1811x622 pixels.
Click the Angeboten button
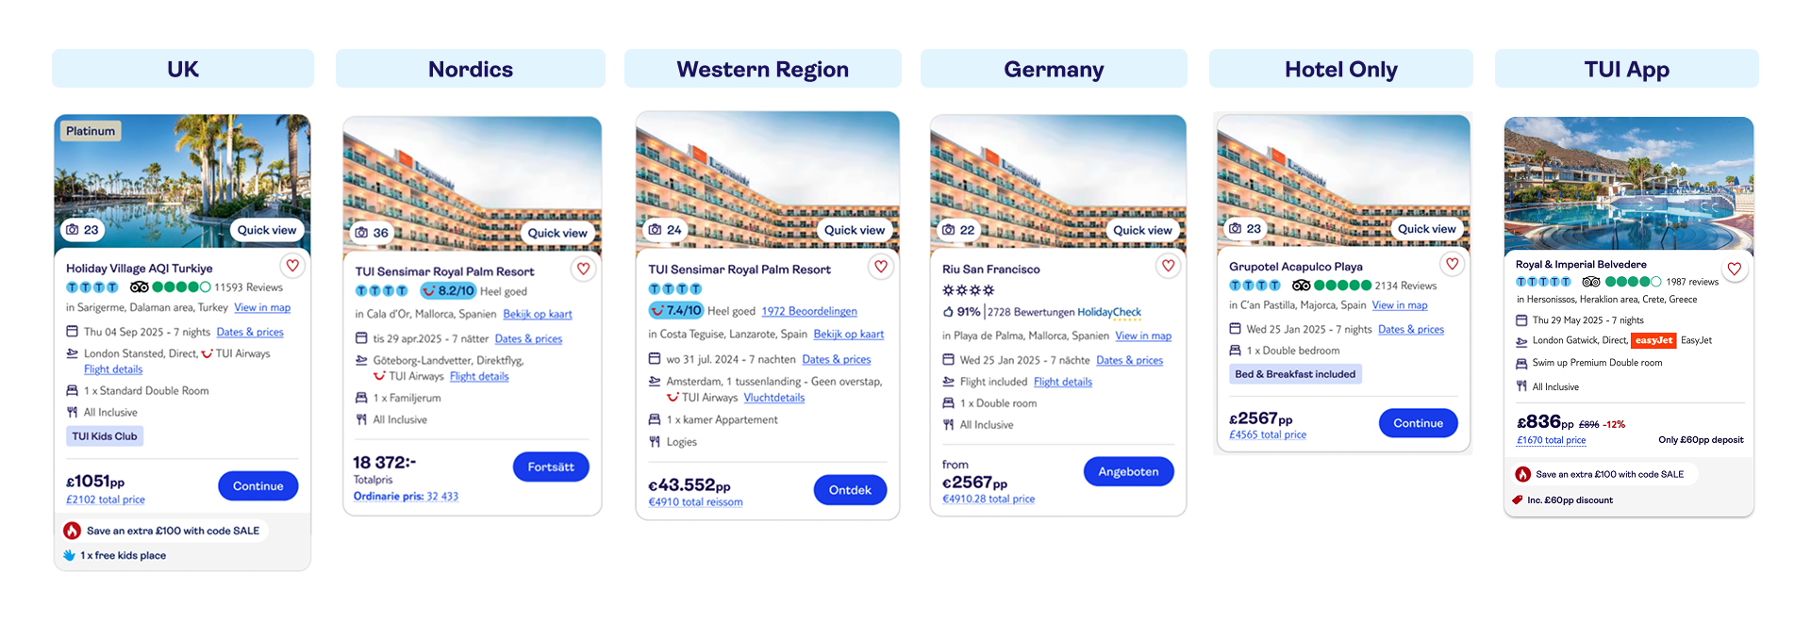tap(1128, 472)
